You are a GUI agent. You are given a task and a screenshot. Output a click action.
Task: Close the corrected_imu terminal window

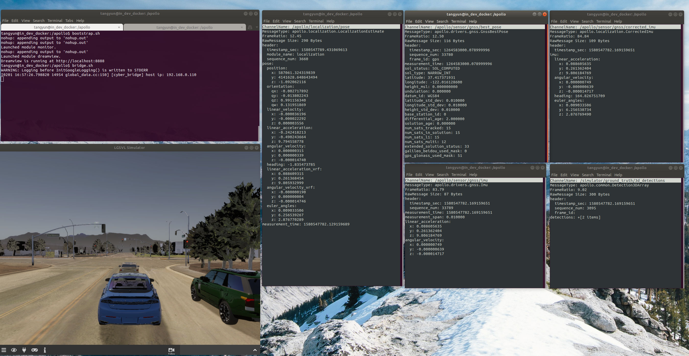680,14
